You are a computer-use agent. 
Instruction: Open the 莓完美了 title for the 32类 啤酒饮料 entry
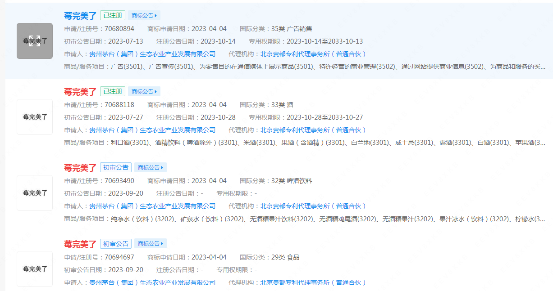[80, 168]
